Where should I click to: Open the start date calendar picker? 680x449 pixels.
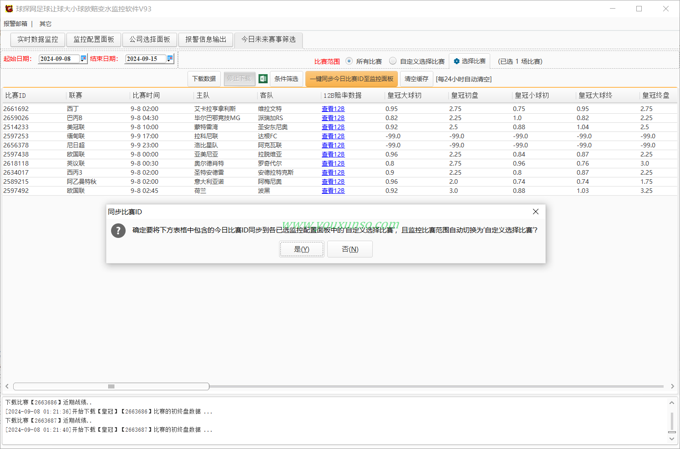click(83, 58)
